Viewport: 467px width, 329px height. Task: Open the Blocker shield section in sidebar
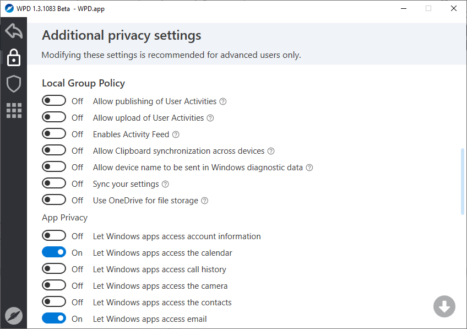14,84
